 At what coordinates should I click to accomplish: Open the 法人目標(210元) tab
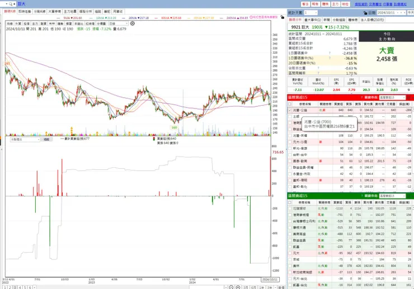[x=372, y=20]
